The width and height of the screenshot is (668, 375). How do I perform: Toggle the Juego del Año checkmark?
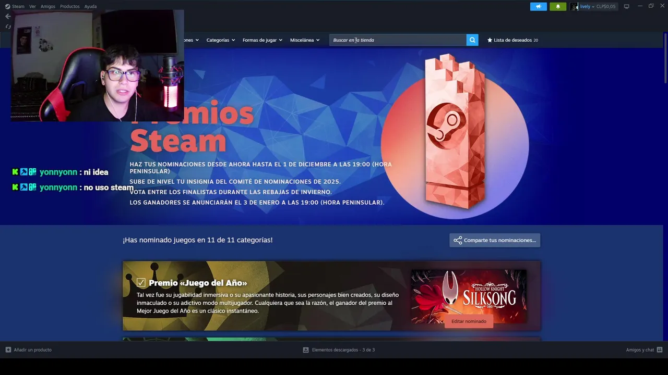coord(141,282)
